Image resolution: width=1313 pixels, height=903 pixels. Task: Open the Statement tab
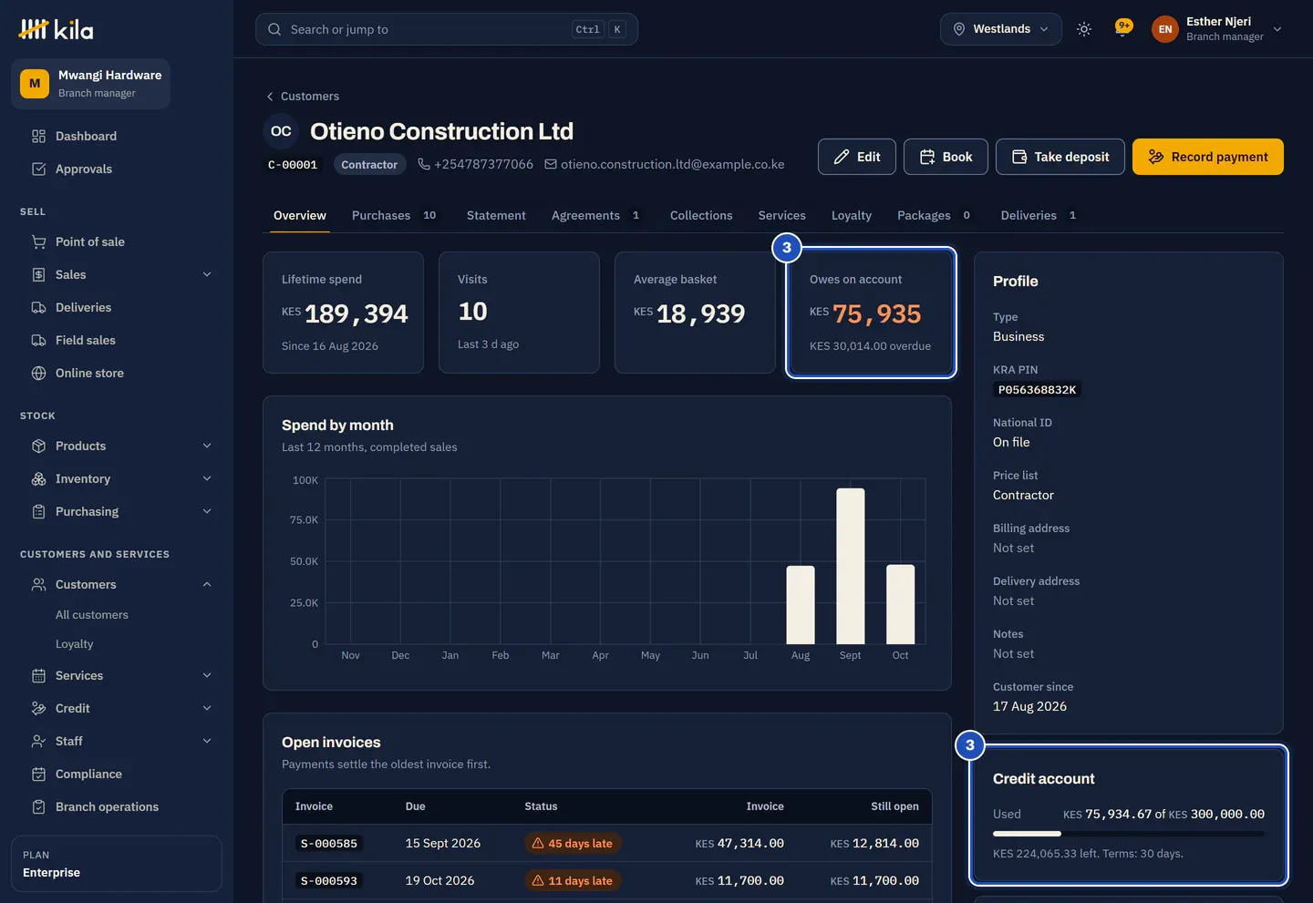(x=496, y=215)
